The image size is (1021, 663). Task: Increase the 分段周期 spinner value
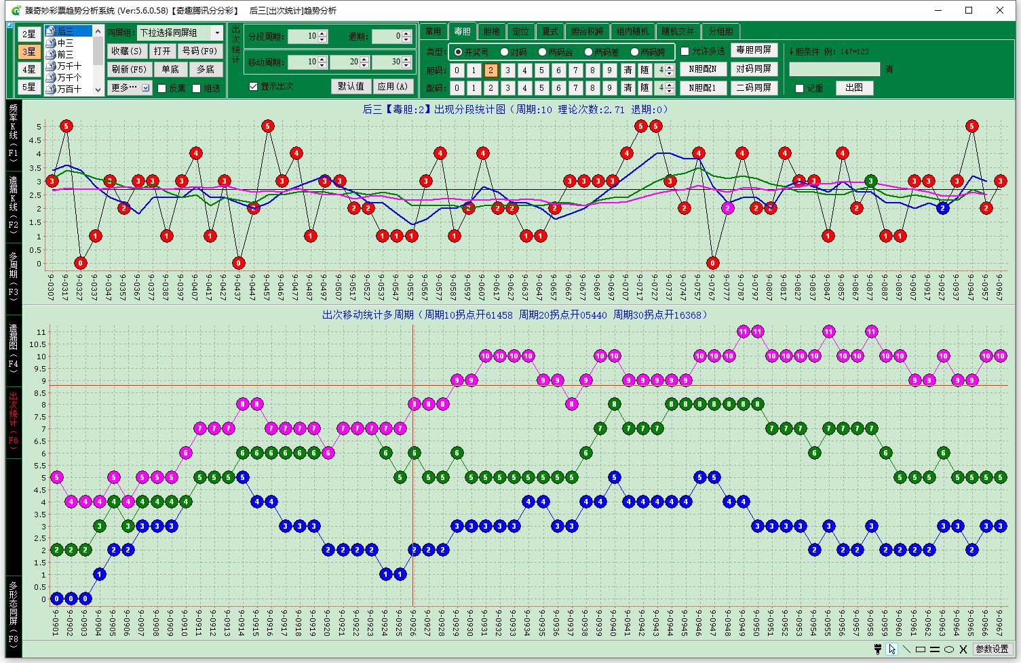[x=323, y=33]
